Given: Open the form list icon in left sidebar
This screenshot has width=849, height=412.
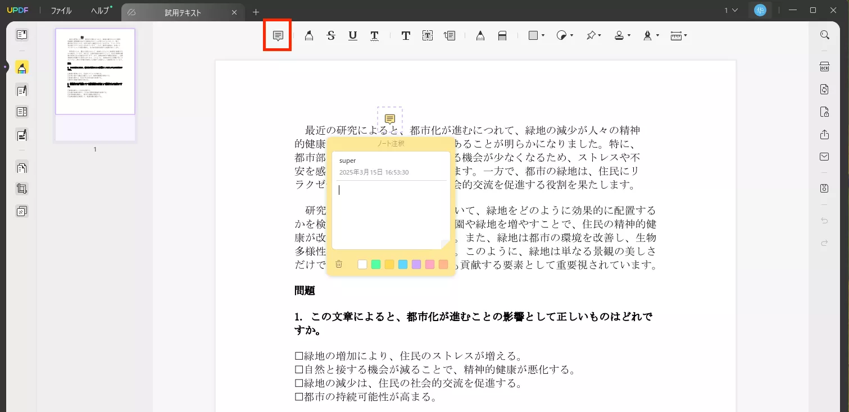Looking at the screenshot, I should (22, 112).
